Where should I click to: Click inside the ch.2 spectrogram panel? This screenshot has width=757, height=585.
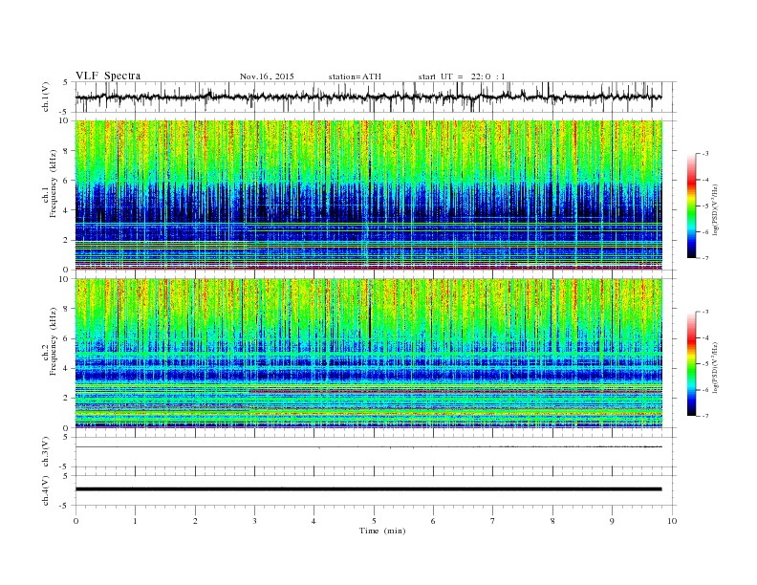tap(369, 353)
